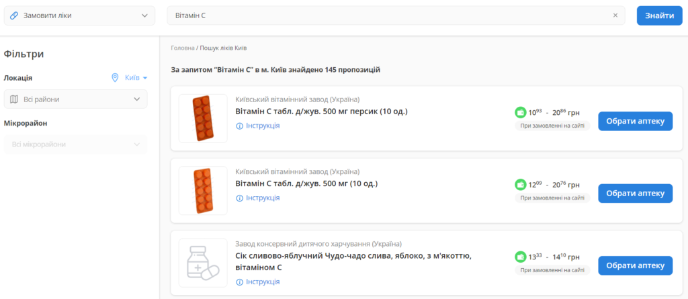Screen dimensions: 688x299
Task: Choose pharmacy for Вітамін С 500 мг персик
Action: point(635,121)
